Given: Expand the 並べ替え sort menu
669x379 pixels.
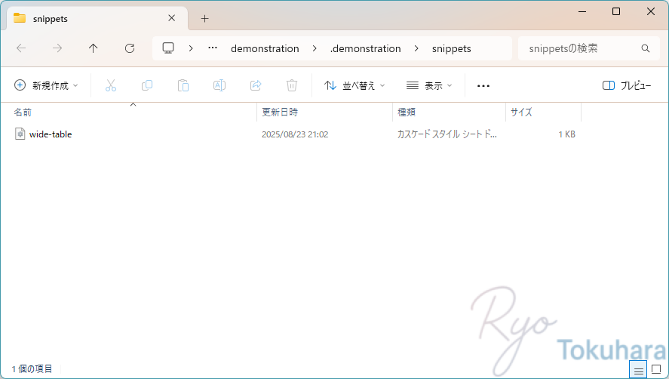Looking at the screenshot, I should [354, 85].
